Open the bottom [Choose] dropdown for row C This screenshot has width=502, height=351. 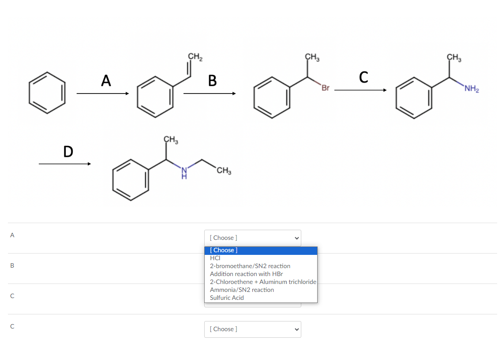tap(253, 329)
